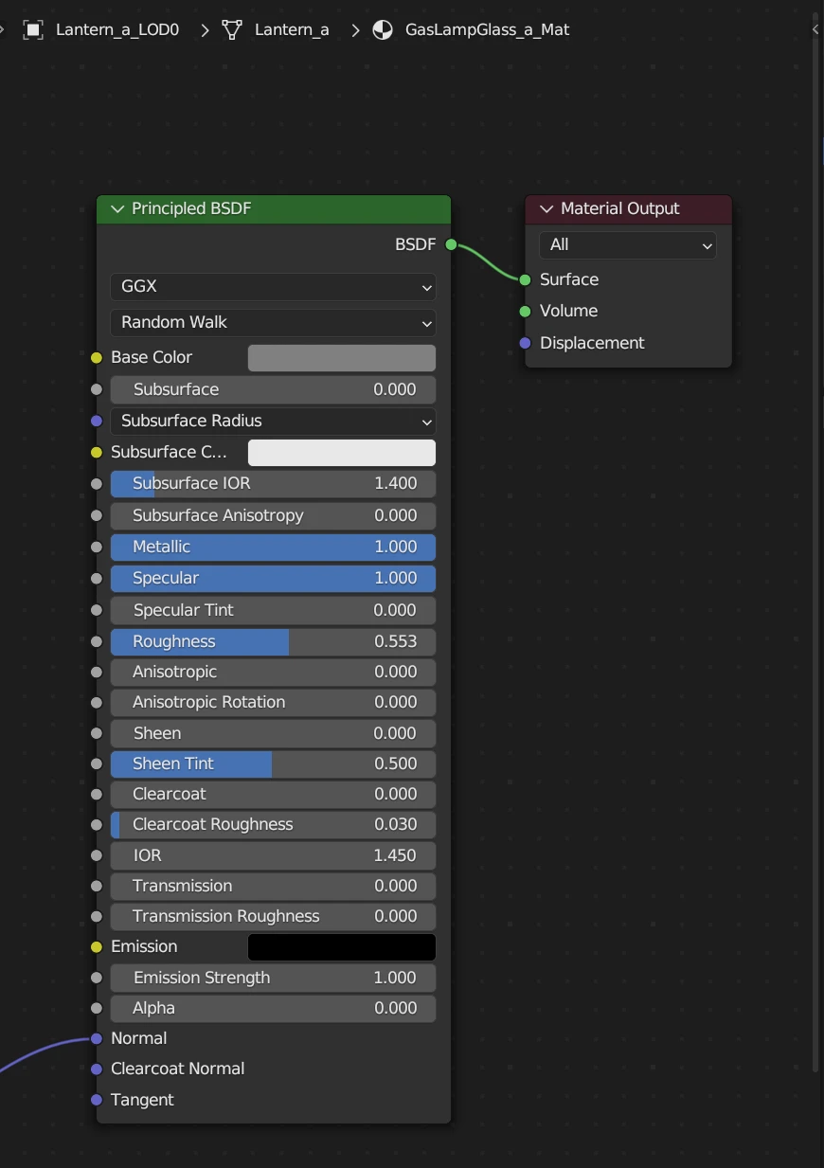Open the Random Walk subsurface method dropdown

point(273,323)
